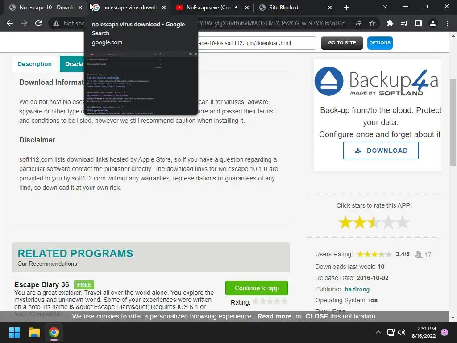Close the Site Blocked tab
457x343 pixels.
click(330, 8)
